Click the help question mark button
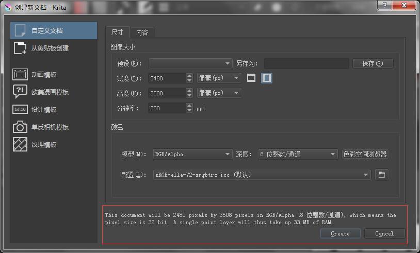420x253 pixels. (x=384, y=5)
